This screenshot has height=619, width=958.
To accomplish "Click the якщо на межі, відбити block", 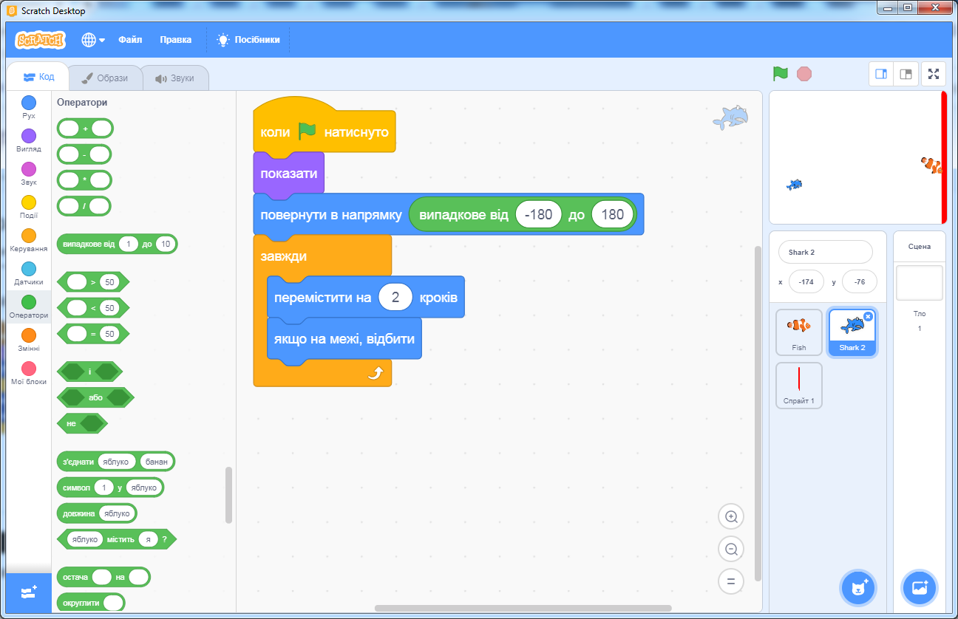I will pos(344,340).
